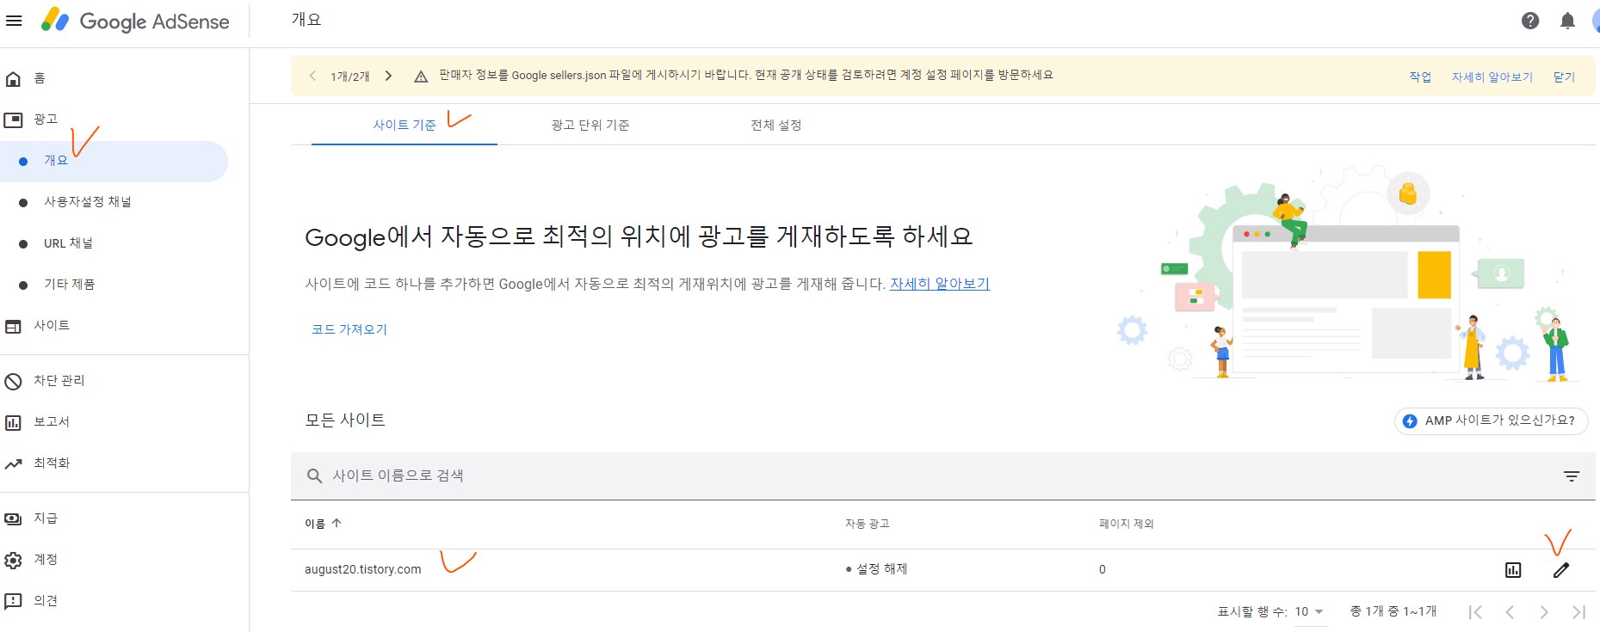
Task: Click the 의견 feedback bubble icon
Action: pos(13,602)
